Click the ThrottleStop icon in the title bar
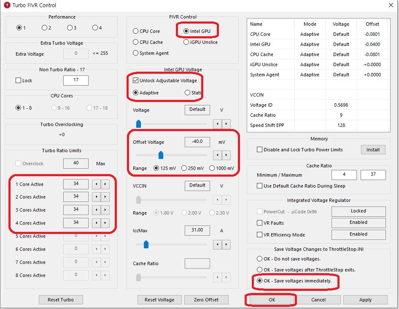This screenshot has height=309, width=399. [x=7, y=5]
